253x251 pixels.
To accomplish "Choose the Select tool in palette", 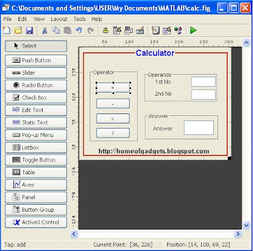I will 36,46.
